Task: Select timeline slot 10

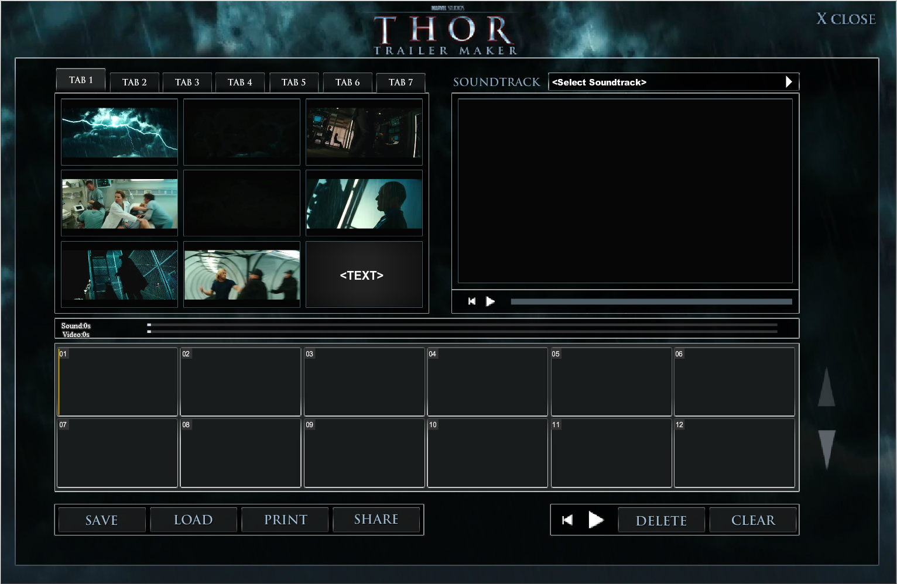Action: (x=488, y=453)
